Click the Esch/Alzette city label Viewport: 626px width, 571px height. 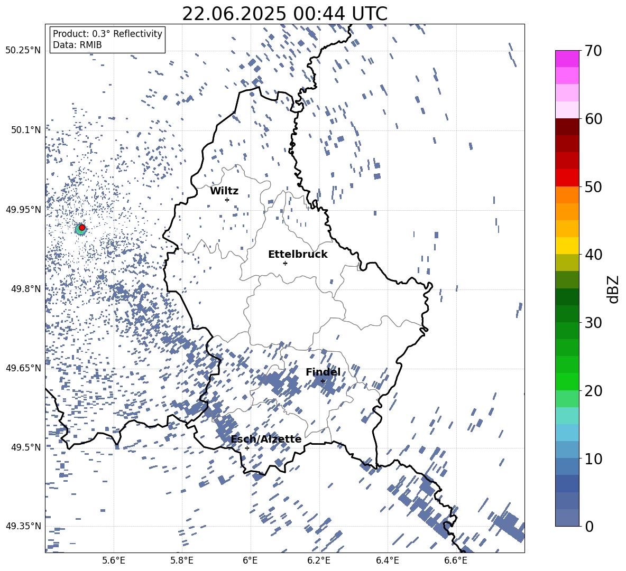266,439
